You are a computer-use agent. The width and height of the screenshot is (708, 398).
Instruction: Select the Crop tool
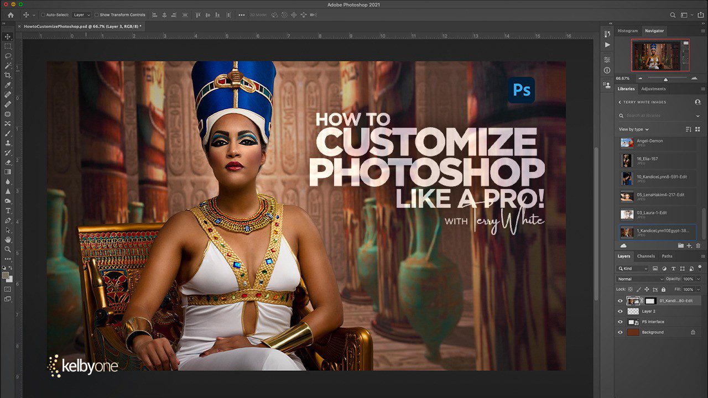[x=8, y=75]
